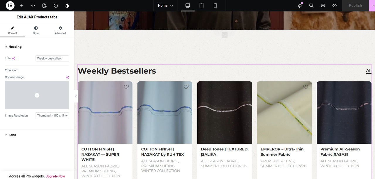Open the Advanced tab
The image size is (375, 179).
(x=60, y=30)
